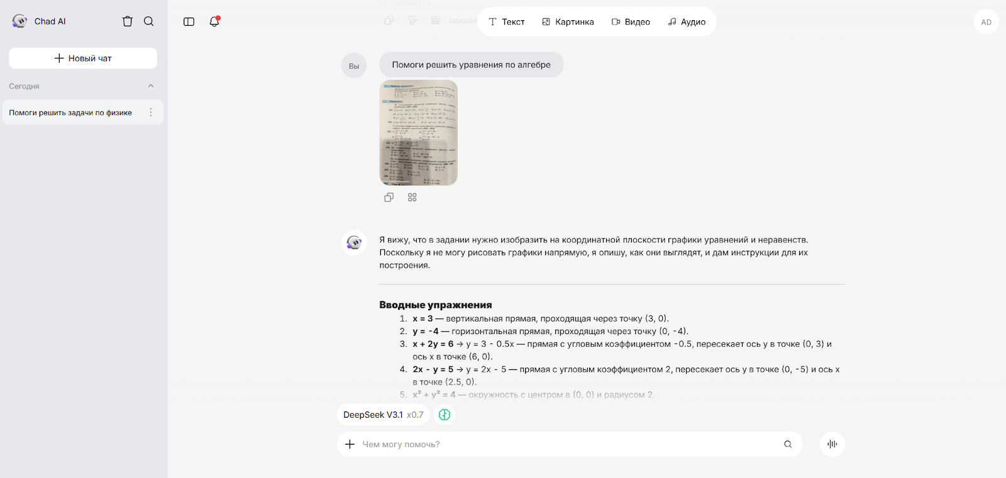Start voice input with the waveform icon
This screenshot has width=1006, height=478.
point(832,444)
